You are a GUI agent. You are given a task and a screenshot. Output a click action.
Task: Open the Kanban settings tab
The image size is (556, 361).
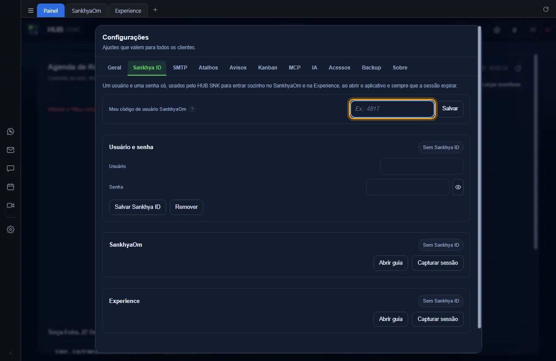[x=267, y=68]
